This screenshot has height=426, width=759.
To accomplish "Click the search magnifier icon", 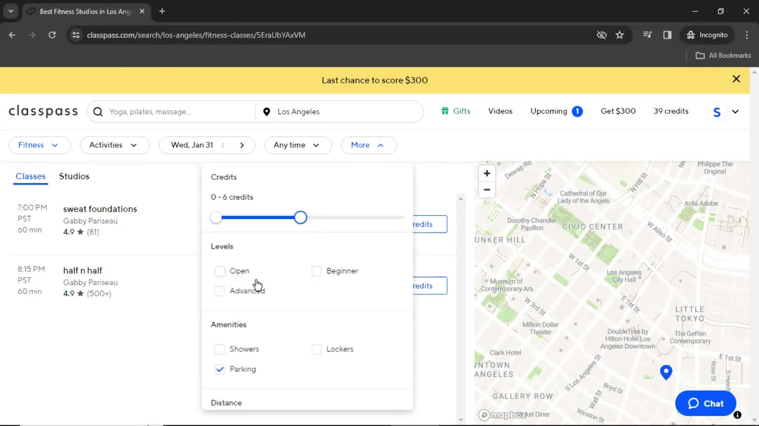I will pyautogui.click(x=98, y=112).
